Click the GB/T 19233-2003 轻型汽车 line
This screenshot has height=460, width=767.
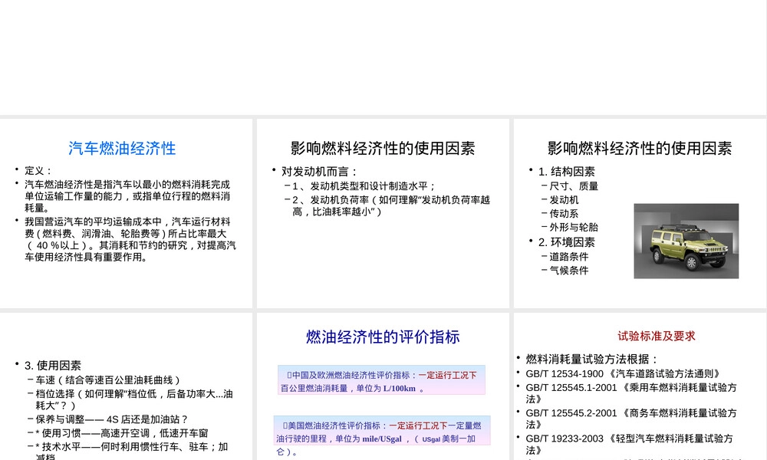tap(630, 444)
